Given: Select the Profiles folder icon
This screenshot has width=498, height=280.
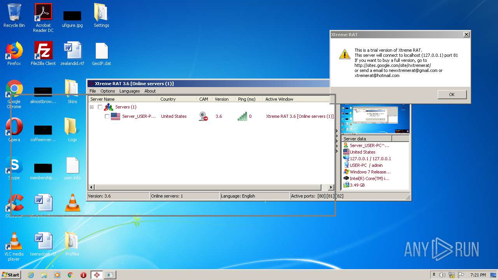Looking at the screenshot, I should 72,244.
